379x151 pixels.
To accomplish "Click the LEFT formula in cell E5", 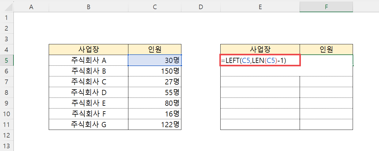I will point(260,60).
